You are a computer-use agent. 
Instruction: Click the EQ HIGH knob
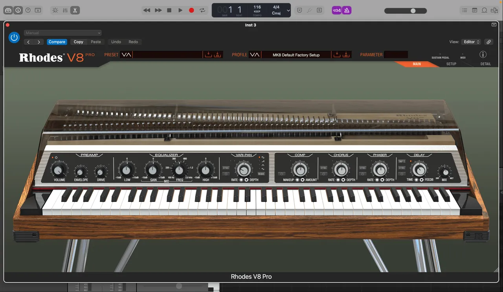[206, 170]
